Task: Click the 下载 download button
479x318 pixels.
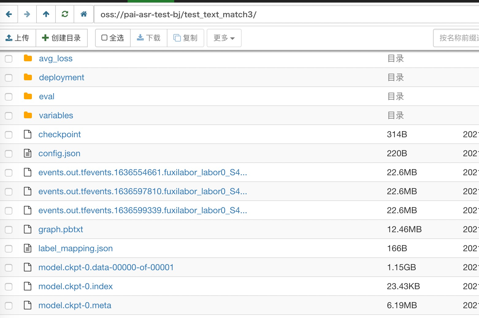Action: click(x=149, y=38)
